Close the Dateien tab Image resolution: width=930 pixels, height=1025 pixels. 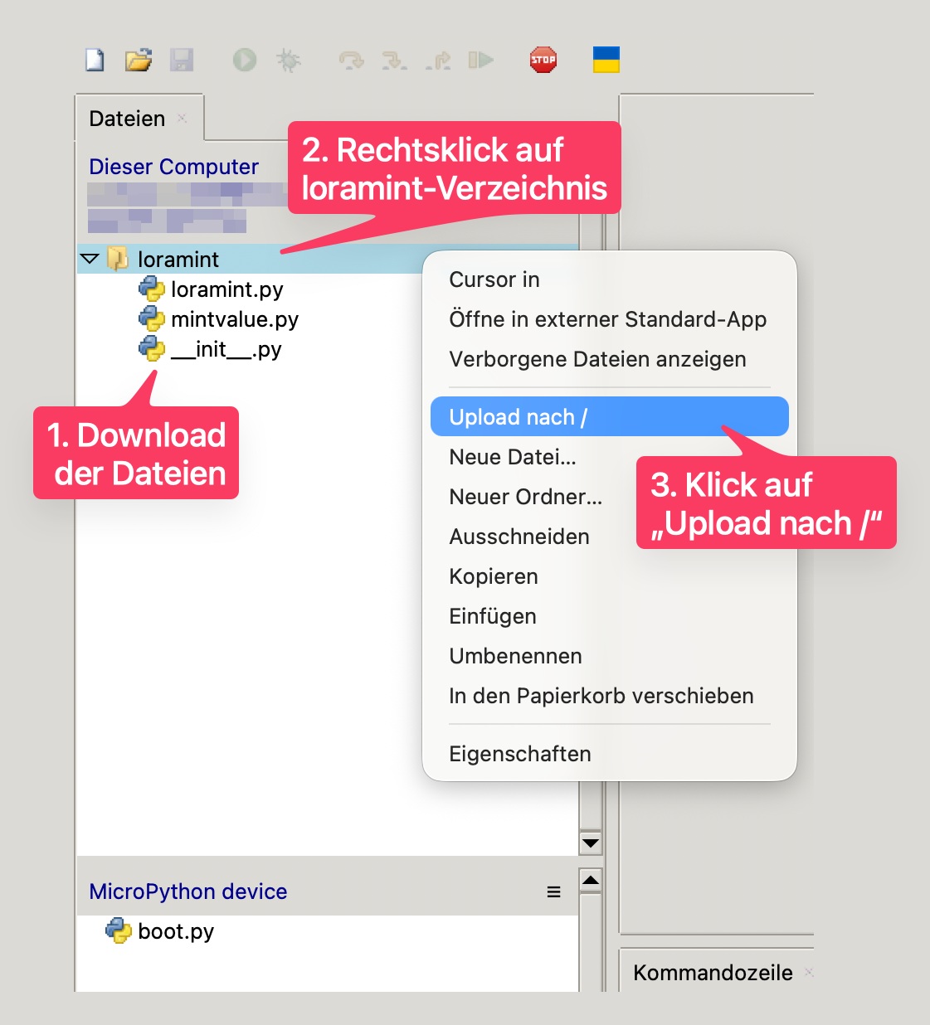pos(182,119)
